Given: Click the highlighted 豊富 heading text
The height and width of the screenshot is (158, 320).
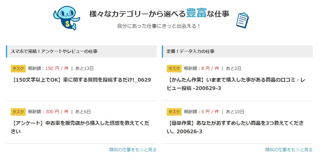Looking at the screenshot, I should pyautogui.click(x=196, y=14).
